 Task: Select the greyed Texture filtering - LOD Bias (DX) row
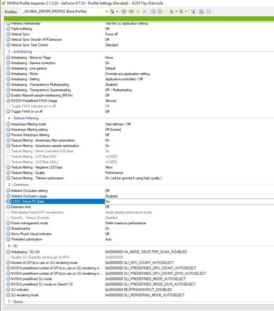point(34,156)
